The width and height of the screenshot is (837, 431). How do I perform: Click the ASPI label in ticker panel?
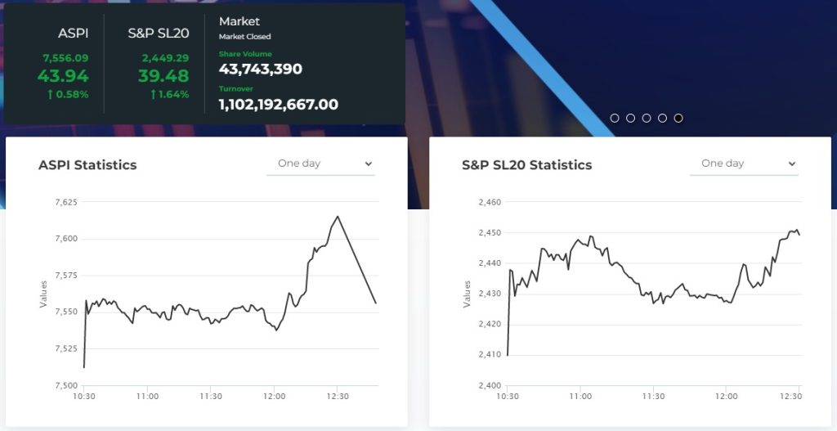coord(74,34)
